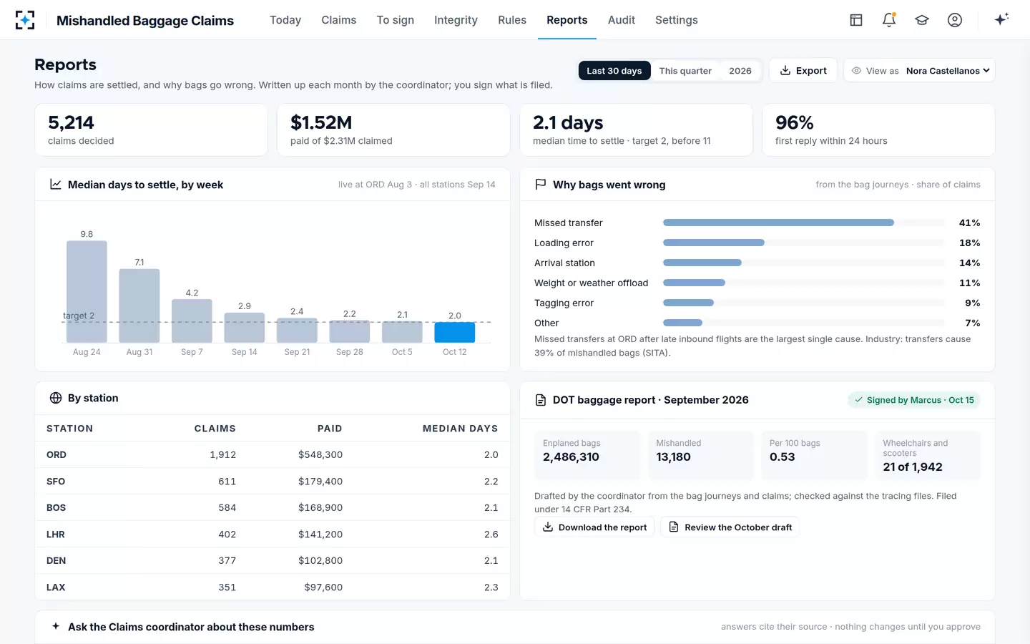Expand Ask the Claims coordinator panel
The height and width of the screenshot is (644, 1030).
(x=515, y=627)
